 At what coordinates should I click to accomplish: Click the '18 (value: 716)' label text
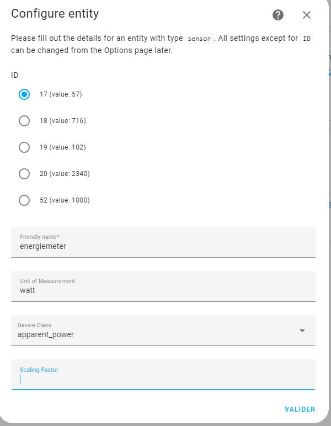[63, 121]
